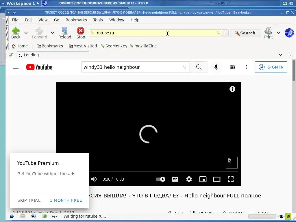This screenshot has height=222, width=296.
Task: Click the video progress bar
Action: pyautogui.click(x=163, y=172)
